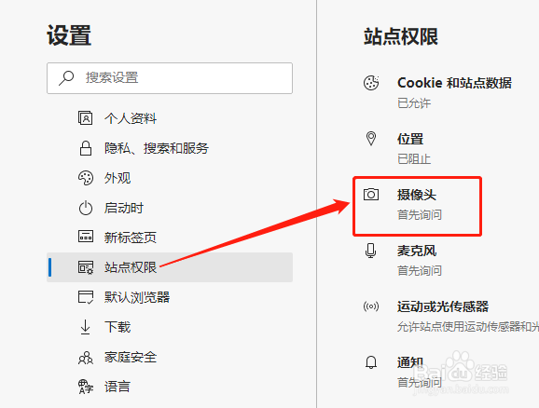
Task: Open Cookie 和站点数据 permission
Action: click(454, 83)
